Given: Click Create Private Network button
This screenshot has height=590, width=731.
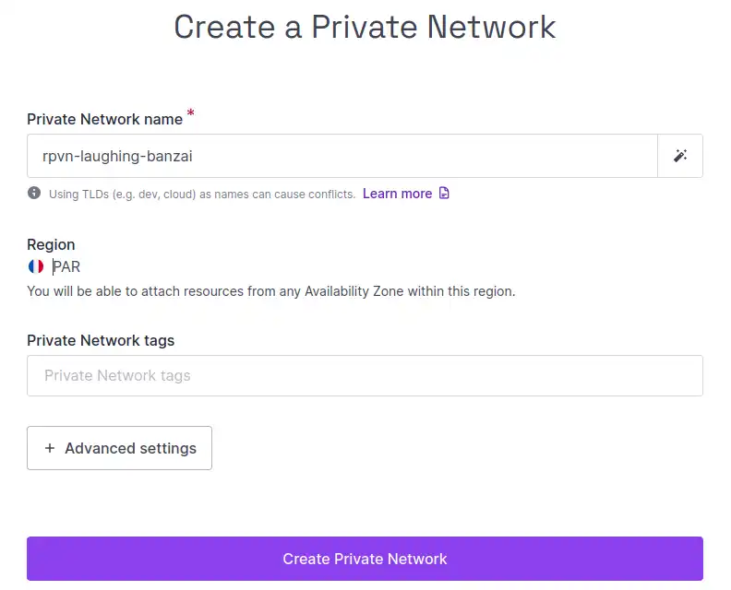Looking at the screenshot, I should point(365,559).
